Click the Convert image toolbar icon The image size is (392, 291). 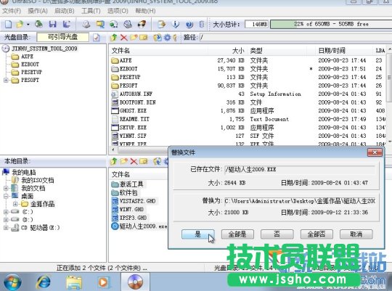[114, 24]
